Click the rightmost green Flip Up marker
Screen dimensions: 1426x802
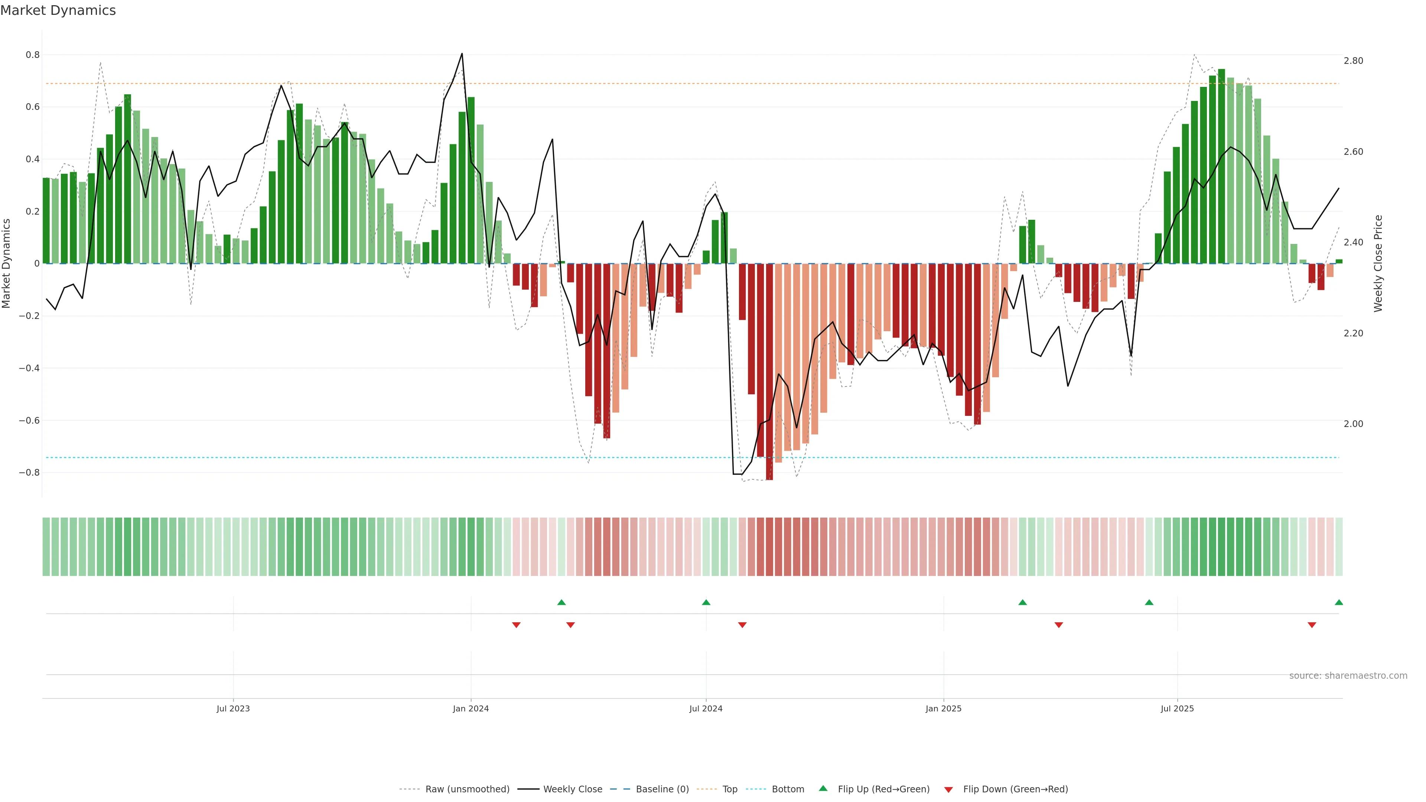click(x=1338, y=602)
